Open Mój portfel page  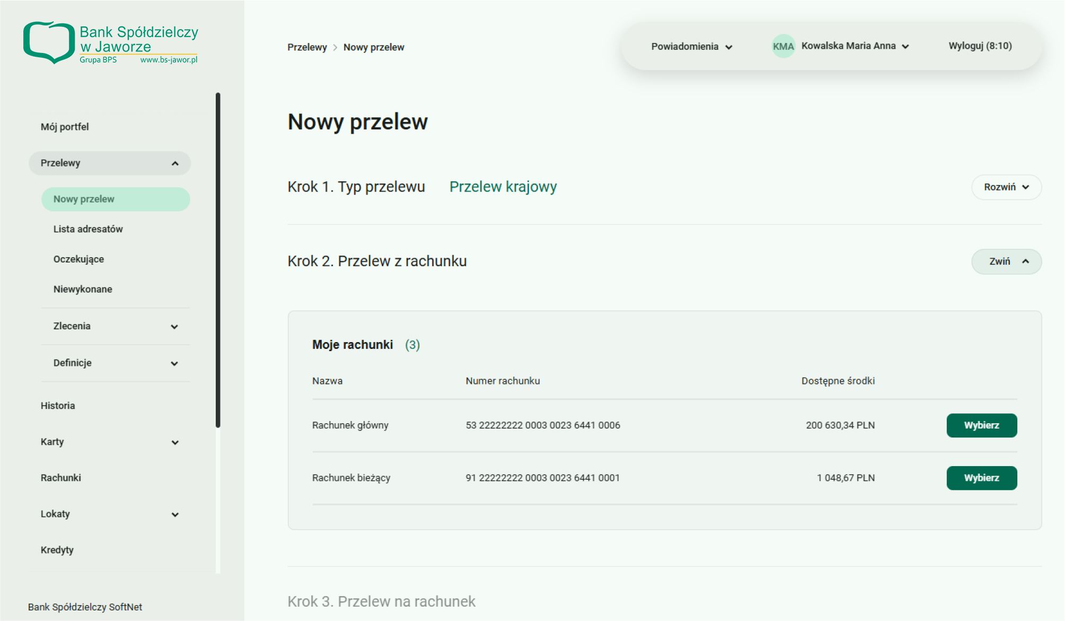(x=65, y=127)
